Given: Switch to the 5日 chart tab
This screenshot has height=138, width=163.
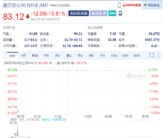Looking at the screenshot, I should [23, 56].
